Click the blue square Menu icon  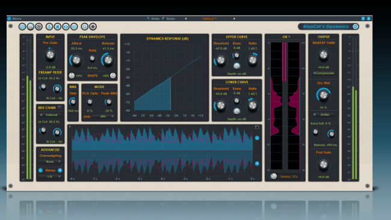point(9,19)
